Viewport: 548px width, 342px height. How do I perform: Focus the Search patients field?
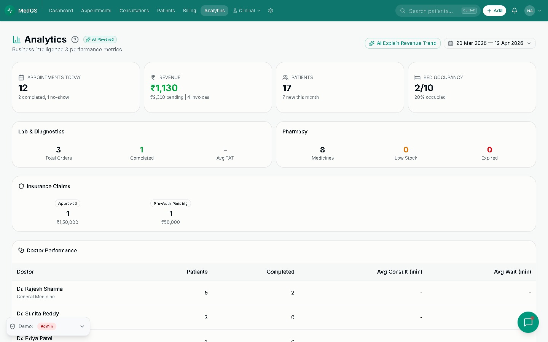[x=438, y=11]
